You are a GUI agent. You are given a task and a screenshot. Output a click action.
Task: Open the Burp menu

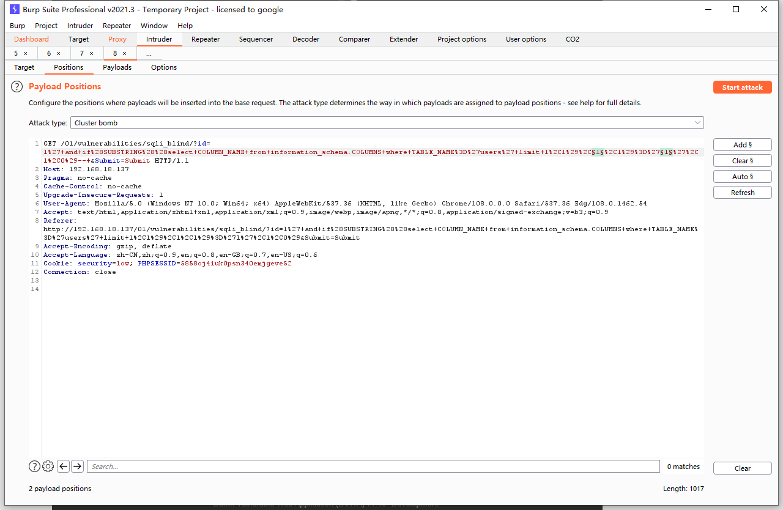(x=17, y=26)
